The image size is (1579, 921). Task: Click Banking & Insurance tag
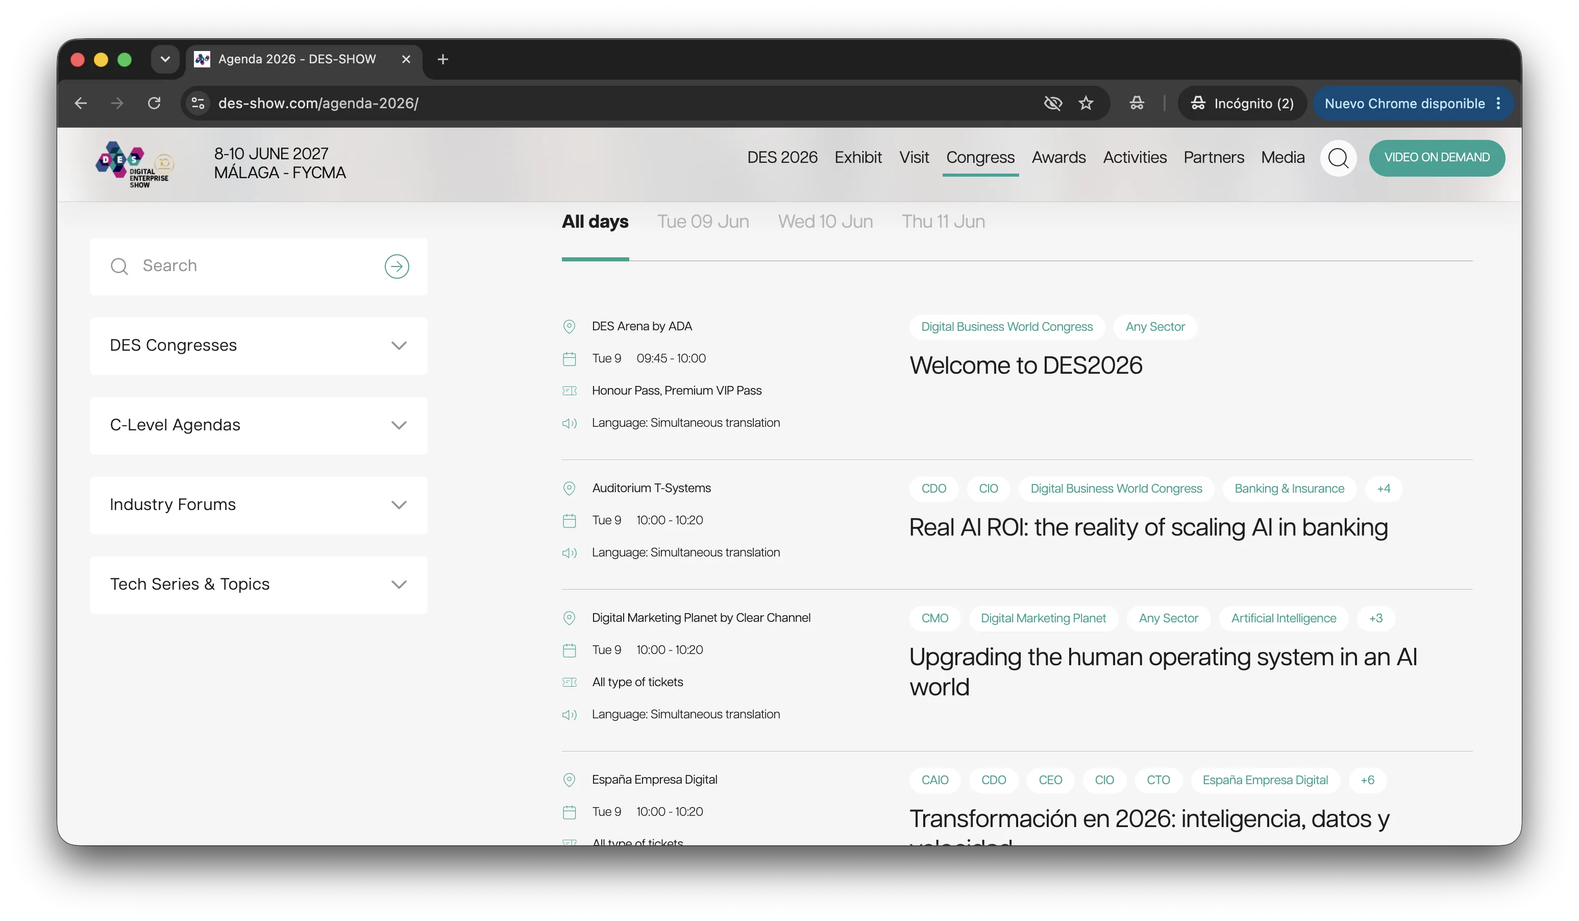(x=1290, y=489)
